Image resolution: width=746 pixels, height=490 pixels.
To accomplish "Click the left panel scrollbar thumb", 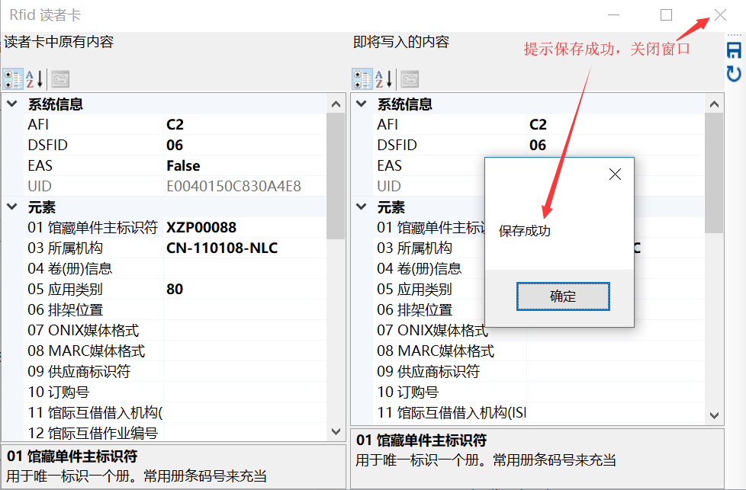I will pyautogui.click(x=336, y=176).
